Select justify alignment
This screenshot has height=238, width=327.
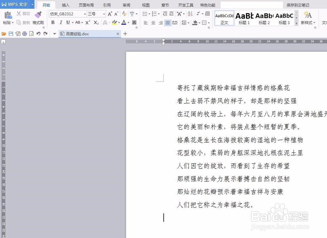(x=168, y=22)
